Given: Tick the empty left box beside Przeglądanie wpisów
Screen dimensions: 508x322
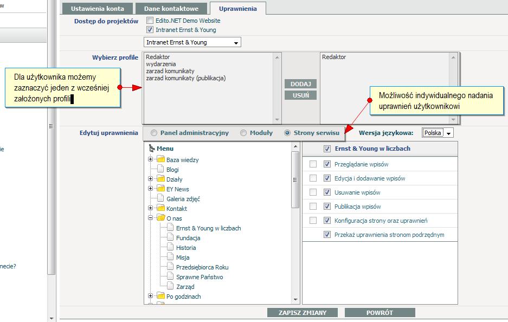Looking at the screenshot, I should click(x=313, y=164).
